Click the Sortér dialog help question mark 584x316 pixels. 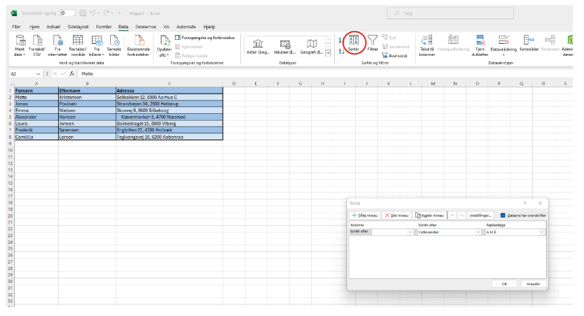tap(525, 203)
